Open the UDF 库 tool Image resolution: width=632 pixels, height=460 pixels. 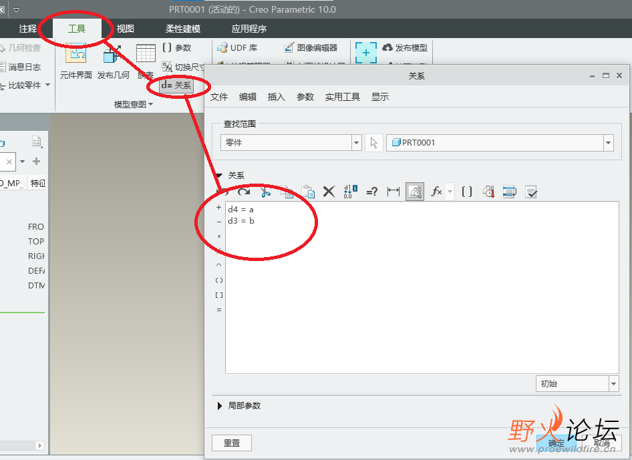[237, 48]
